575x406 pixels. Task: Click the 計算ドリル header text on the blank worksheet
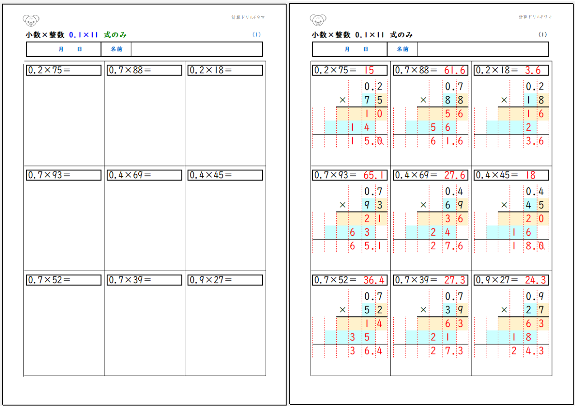tap(248, 17)
